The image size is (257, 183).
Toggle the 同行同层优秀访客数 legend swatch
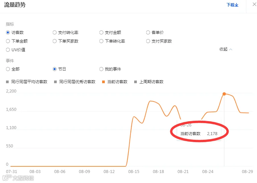tap(55, 82)
